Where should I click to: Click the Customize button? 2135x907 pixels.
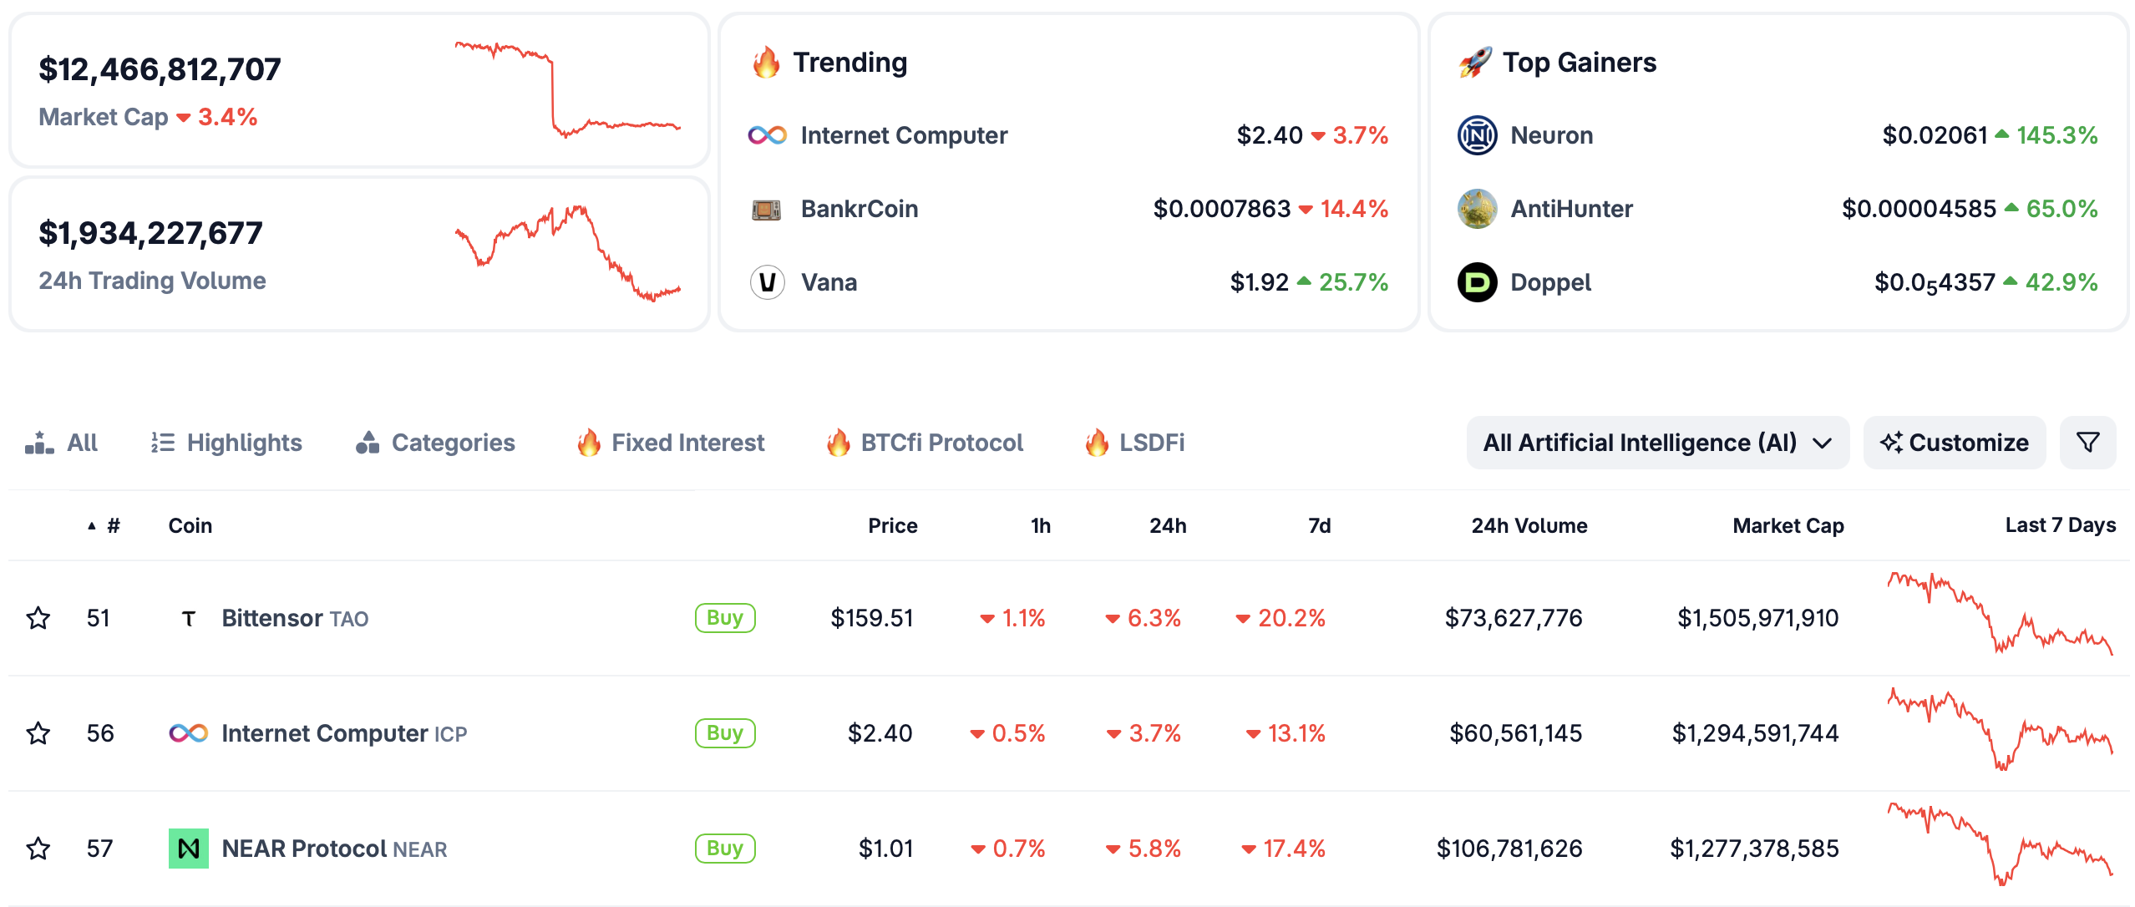point(1954,443)
